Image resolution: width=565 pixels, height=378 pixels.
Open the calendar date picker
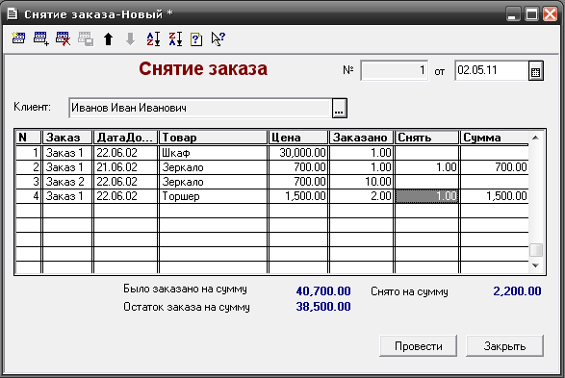click(536, 71)
